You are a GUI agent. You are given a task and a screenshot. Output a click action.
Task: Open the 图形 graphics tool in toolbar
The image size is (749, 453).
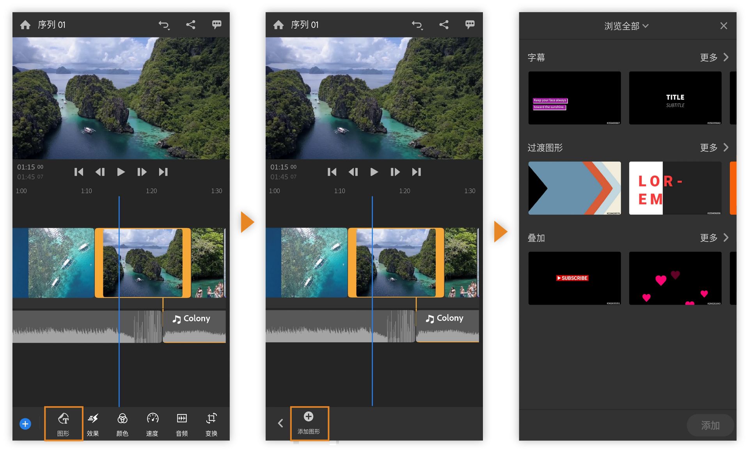click(63, 423)
